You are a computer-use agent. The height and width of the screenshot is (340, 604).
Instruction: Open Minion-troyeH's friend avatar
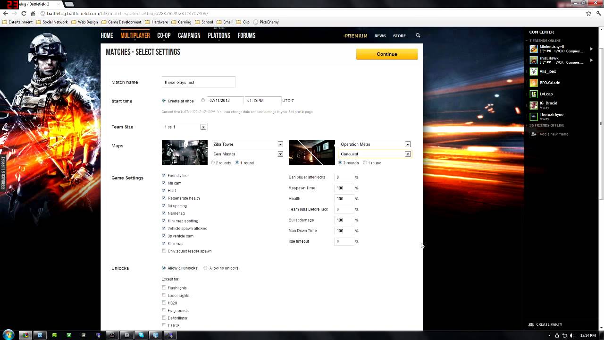(x=534, y=49)
